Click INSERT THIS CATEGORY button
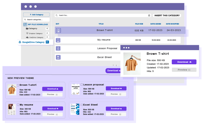The width and height of the screenshot is (209, 125). [167, 16]
